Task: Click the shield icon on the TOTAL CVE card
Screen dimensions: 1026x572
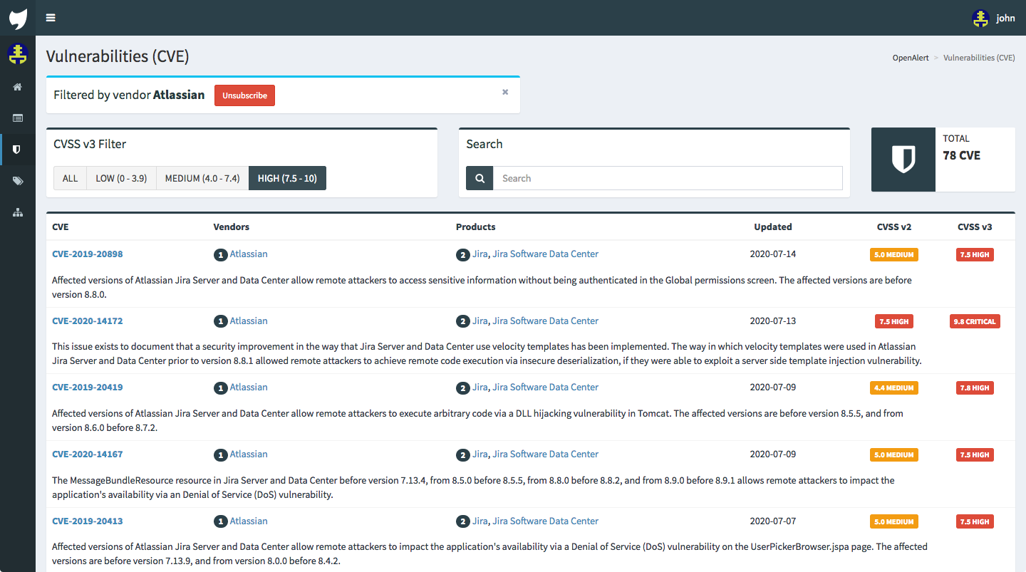Action: [903, 160]
